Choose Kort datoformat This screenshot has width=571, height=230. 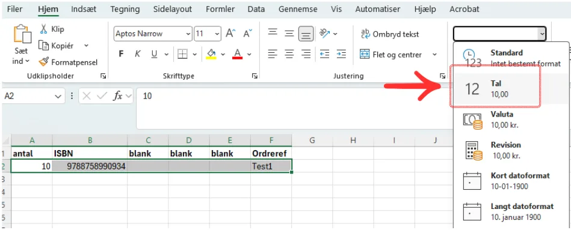click(x=511, y=181)
